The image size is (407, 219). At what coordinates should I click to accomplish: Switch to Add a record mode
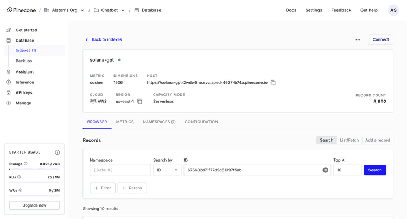pos(377,140)
